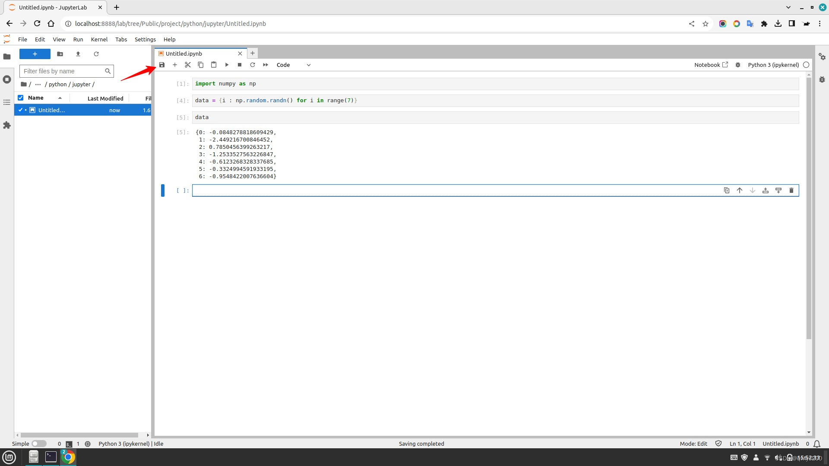Add new launcher tab beside Untitled.ipynb
The width and height of the screenshot is (829, 466).
coord(253,53)
